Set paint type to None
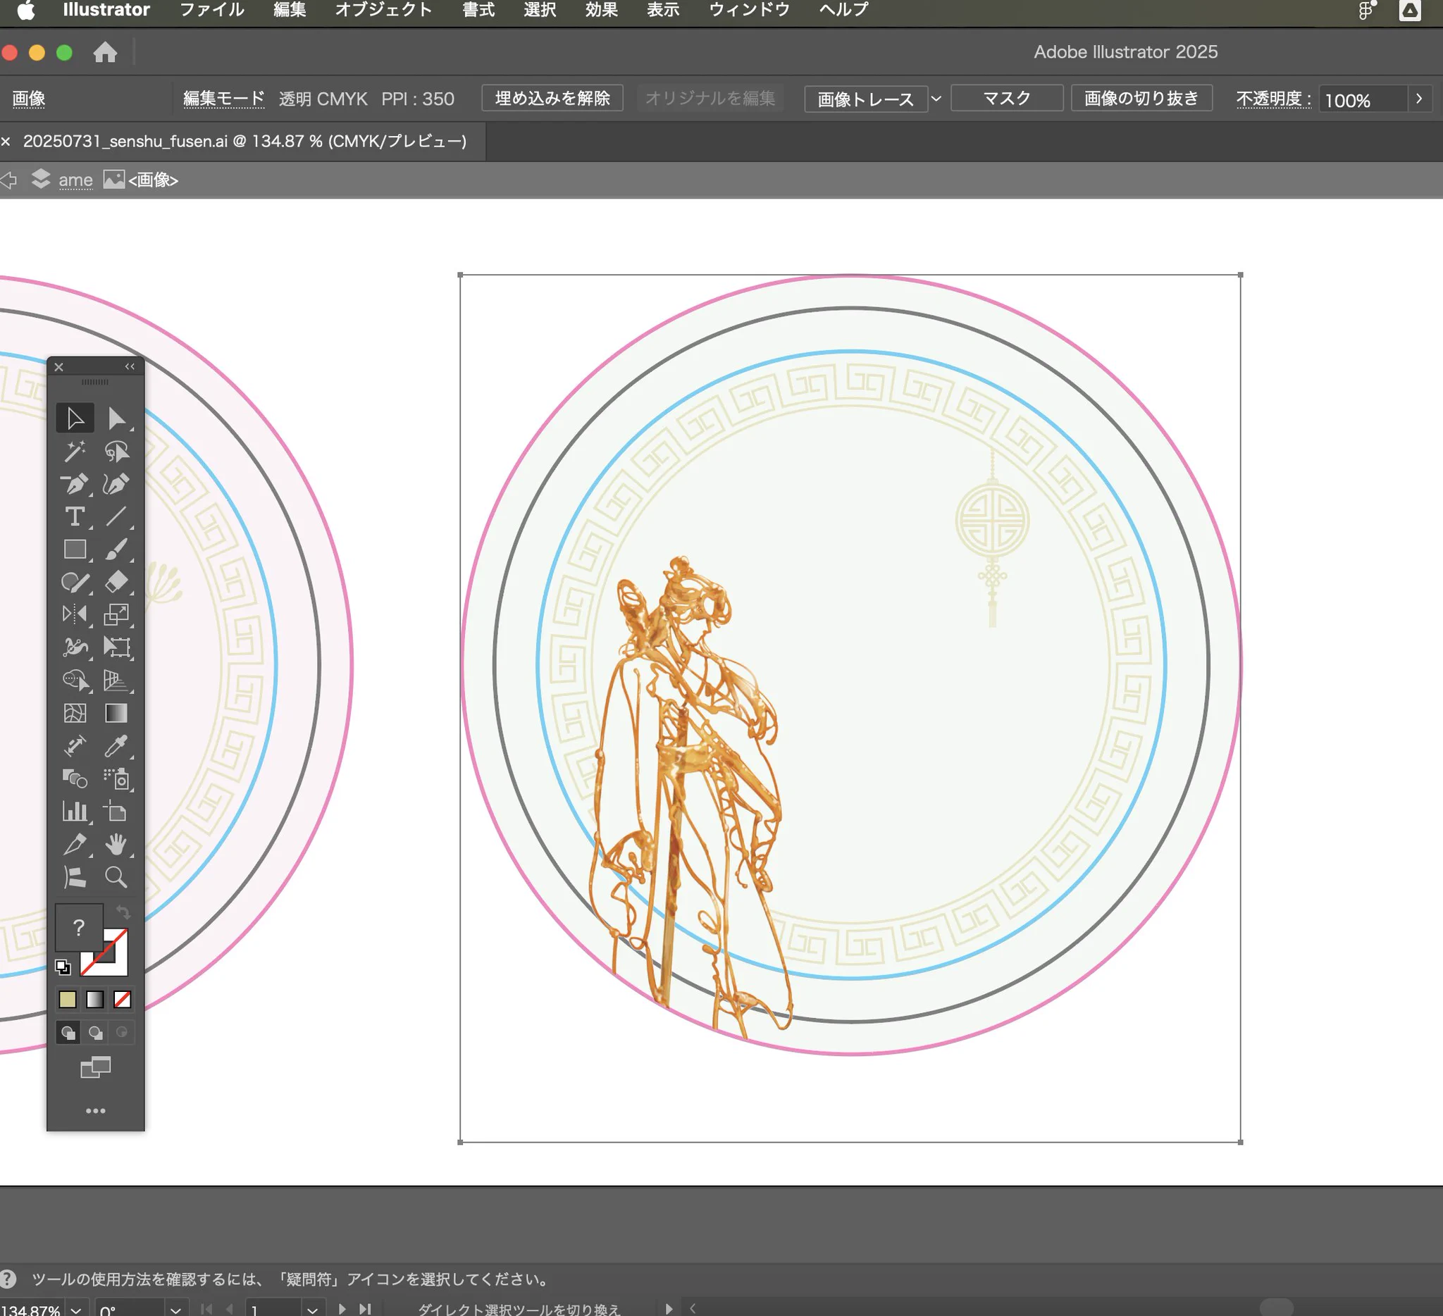Image resolution: width=1443 pixels, height=1316 pixels. pyautogui.click(x=123, y=999)
